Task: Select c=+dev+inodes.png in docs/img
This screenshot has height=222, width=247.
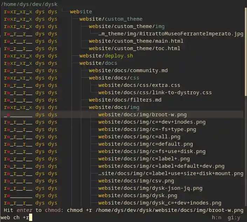Action: pyautogui.click(x=152, y=122)
